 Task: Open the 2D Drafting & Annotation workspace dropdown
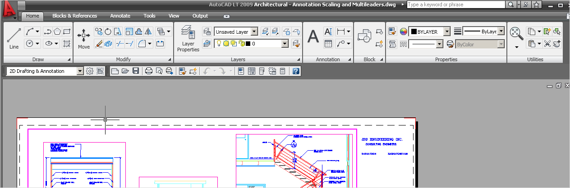(80, 71)
